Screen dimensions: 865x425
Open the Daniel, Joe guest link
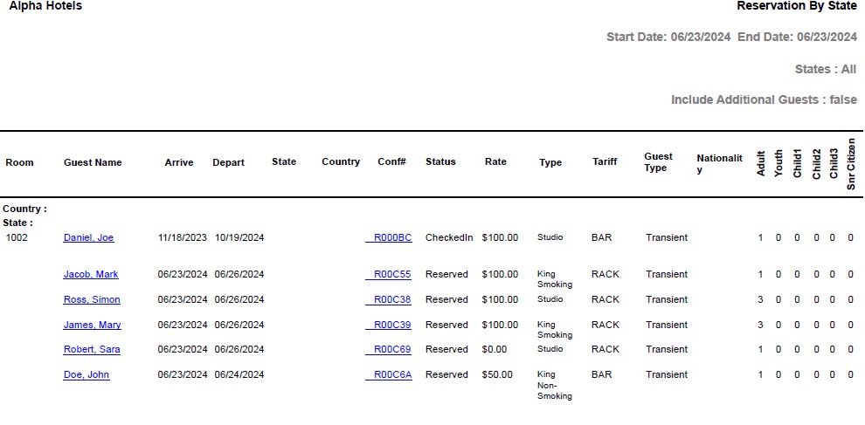click(88, 237)
